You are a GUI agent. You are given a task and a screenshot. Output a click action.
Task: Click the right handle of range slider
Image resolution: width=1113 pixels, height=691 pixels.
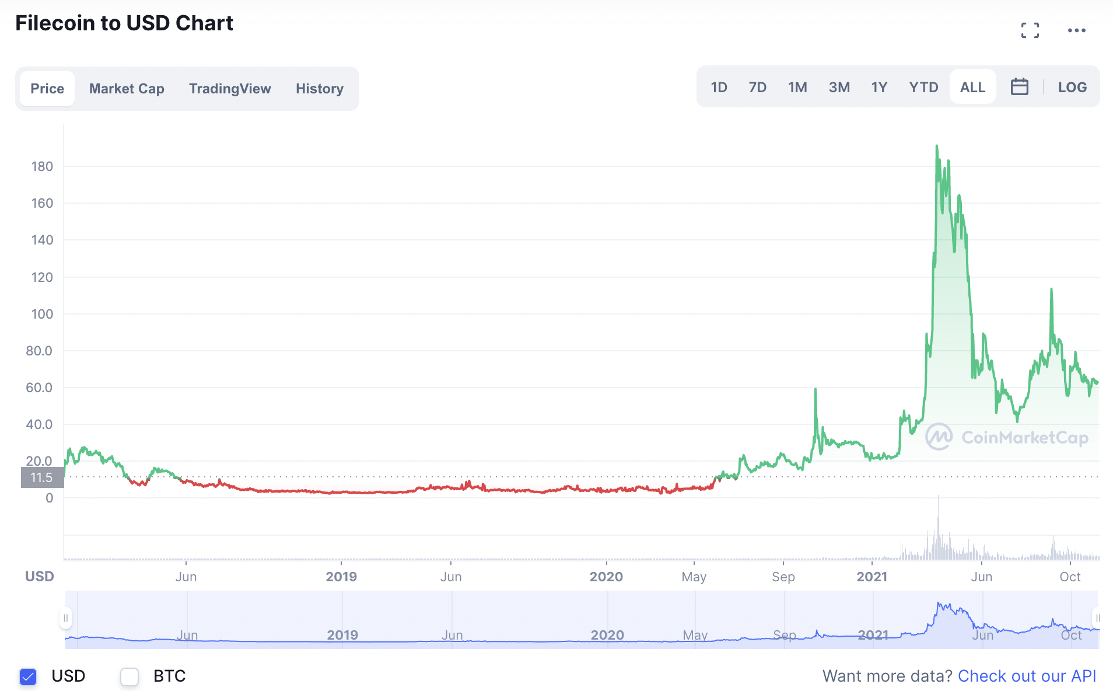click(x=1097, y=618)
